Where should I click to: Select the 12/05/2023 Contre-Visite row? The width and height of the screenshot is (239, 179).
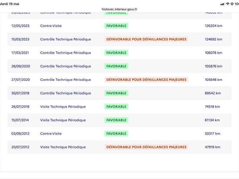(119, 26)
